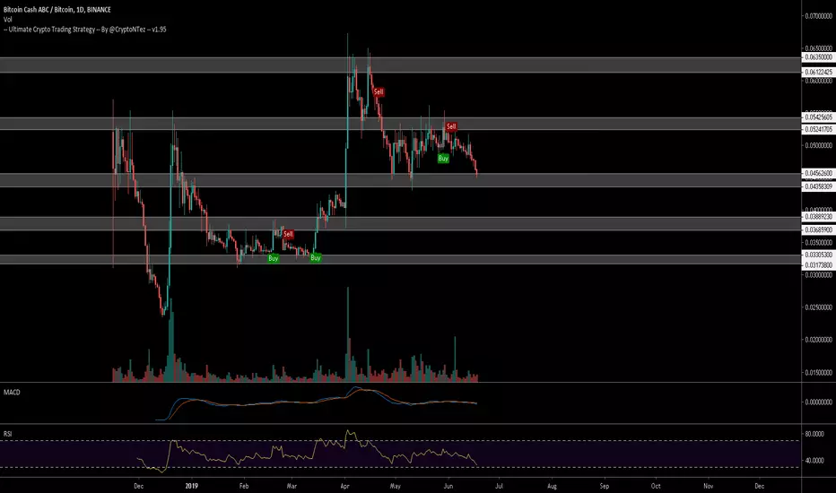Click the 0.01500000 price axis tick
Viewport: 836px width, 493px height.
[x=818, y=373]
